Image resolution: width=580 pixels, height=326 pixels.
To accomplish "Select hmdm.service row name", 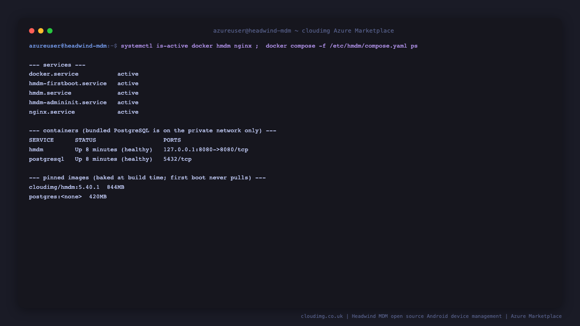I will tap(50, 93).
